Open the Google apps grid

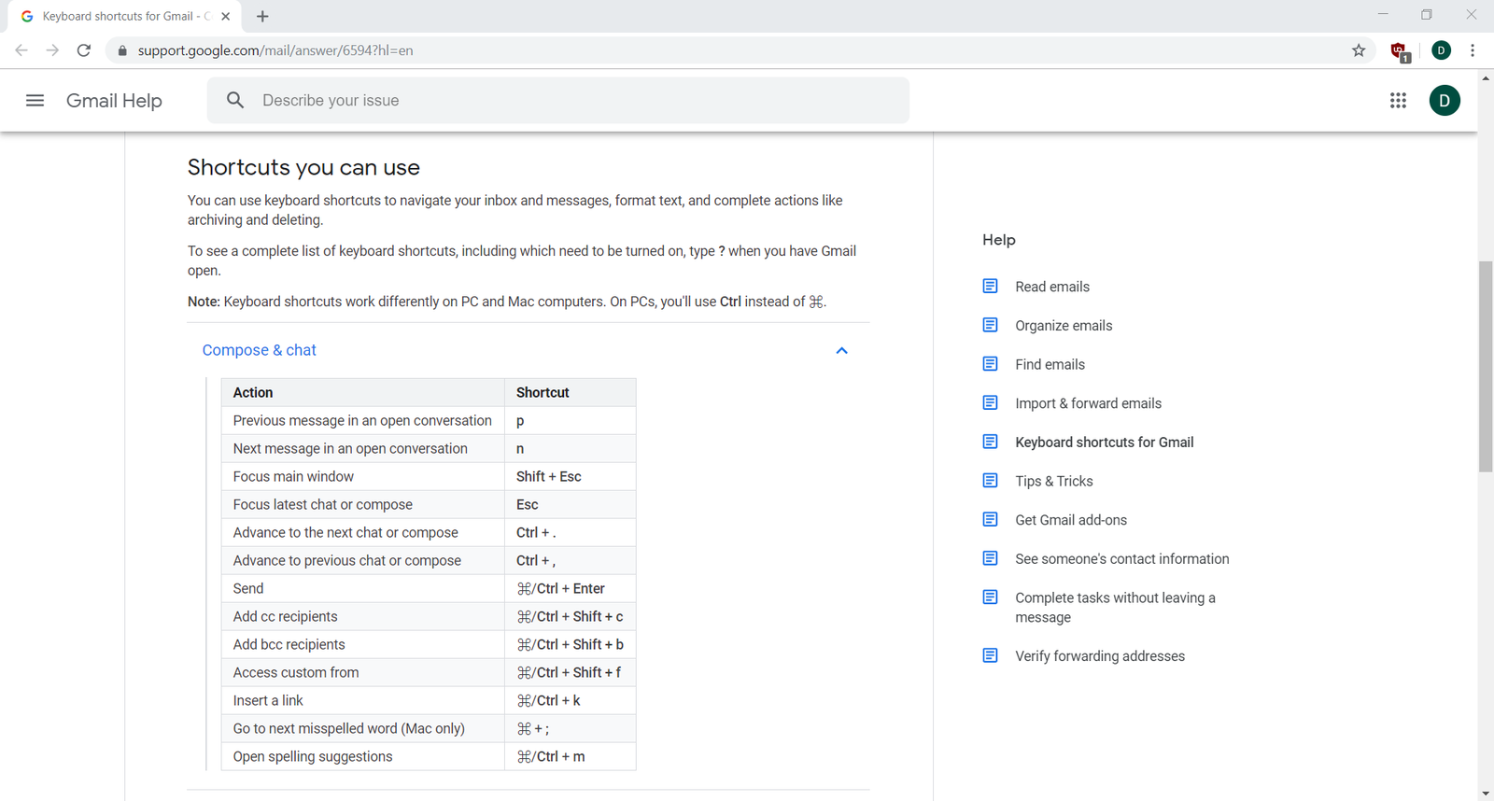tap(1398, 101)
